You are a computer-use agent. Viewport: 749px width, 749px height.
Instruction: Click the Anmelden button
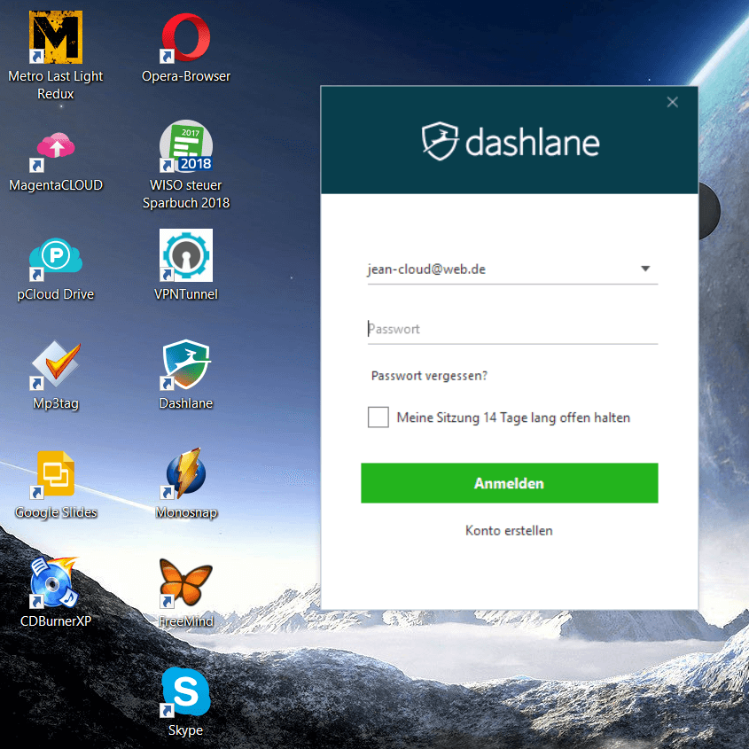click(x=509, y=483)
